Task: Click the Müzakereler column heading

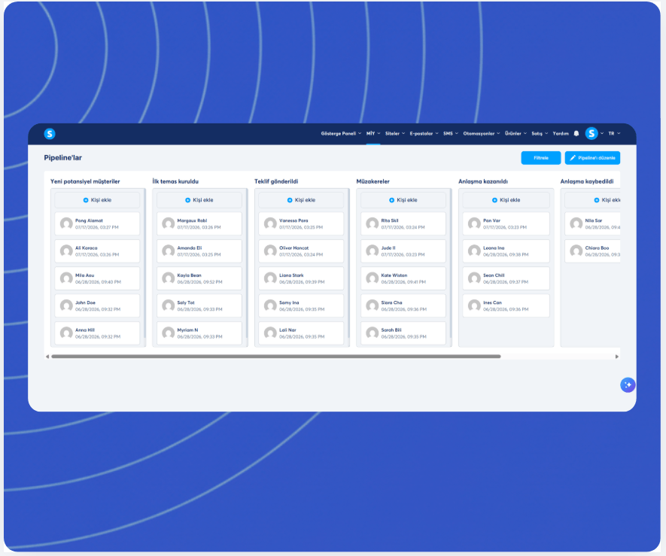Action: (373, 181)
